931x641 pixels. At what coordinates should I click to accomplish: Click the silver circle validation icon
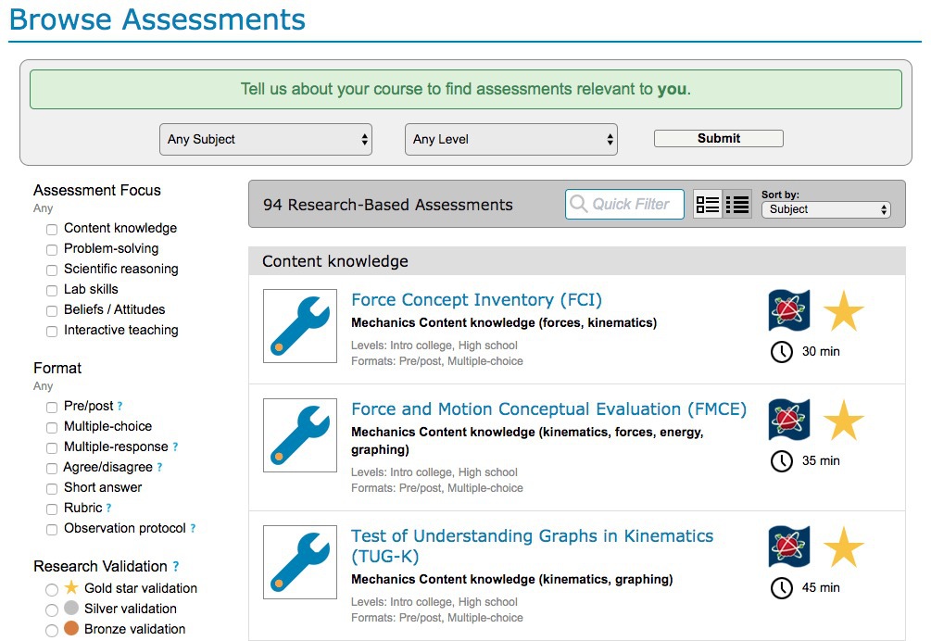[x=71, y=608]
